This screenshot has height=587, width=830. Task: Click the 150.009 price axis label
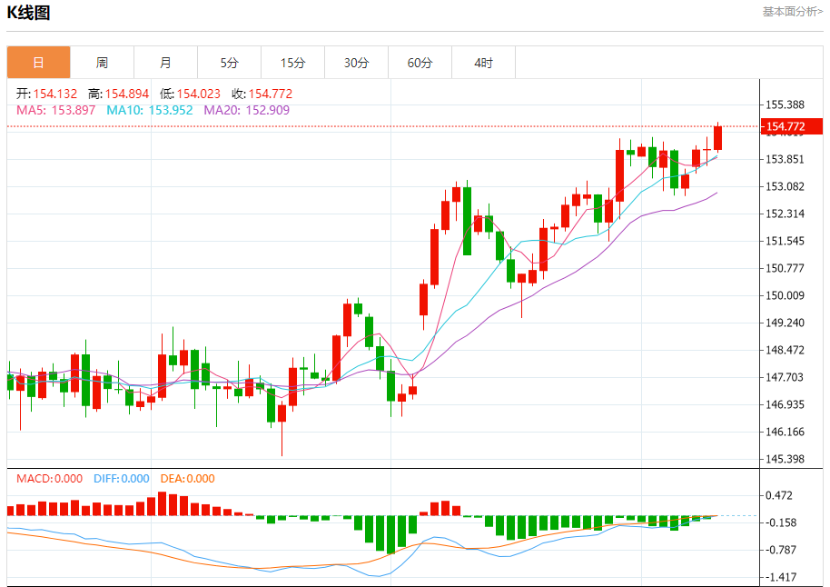pos(785,295)
